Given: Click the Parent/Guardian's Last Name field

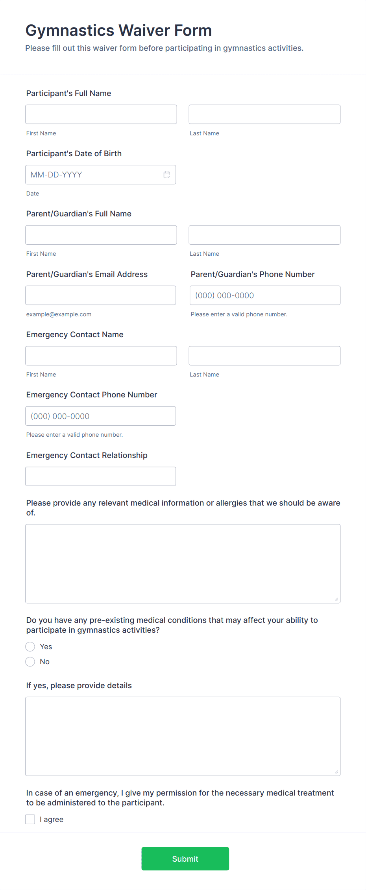Looking at the screenshot, I should pos(264,235).
